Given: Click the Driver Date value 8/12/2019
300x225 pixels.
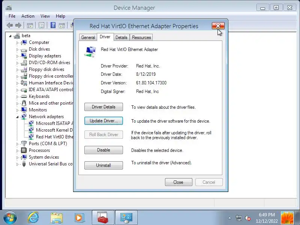Looking at the screenshot, I should [x=146, y=74].
